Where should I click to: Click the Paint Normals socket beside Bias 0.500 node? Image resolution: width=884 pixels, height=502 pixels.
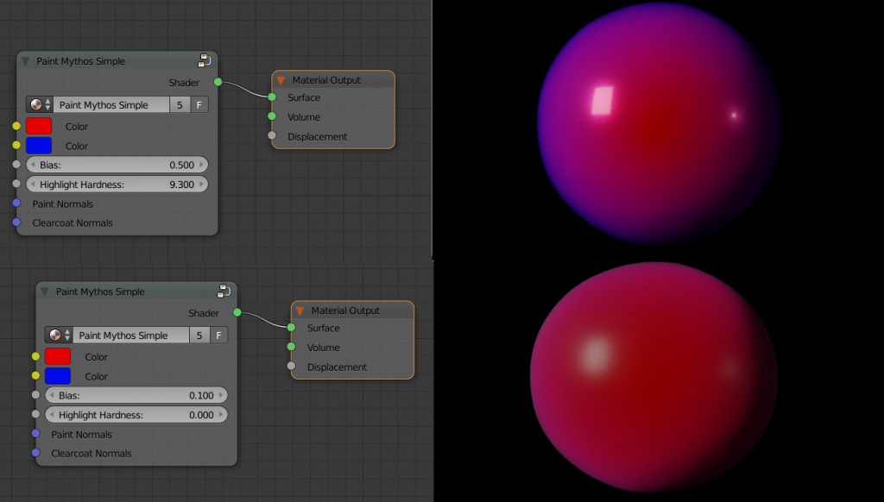point(16,204)
